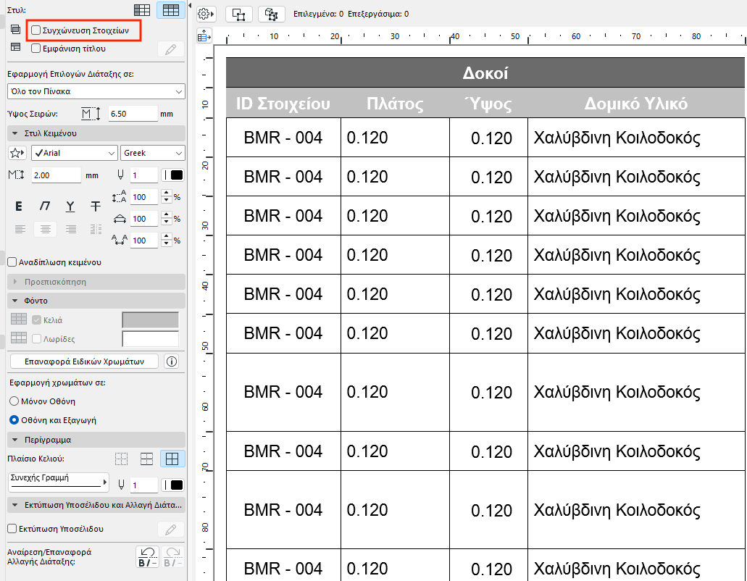This screenshot has height=581, width=747.
Task: Click the pencil icon beside Εκτύπωση Υποσέλιδου
Action: [x=170, y=529]
